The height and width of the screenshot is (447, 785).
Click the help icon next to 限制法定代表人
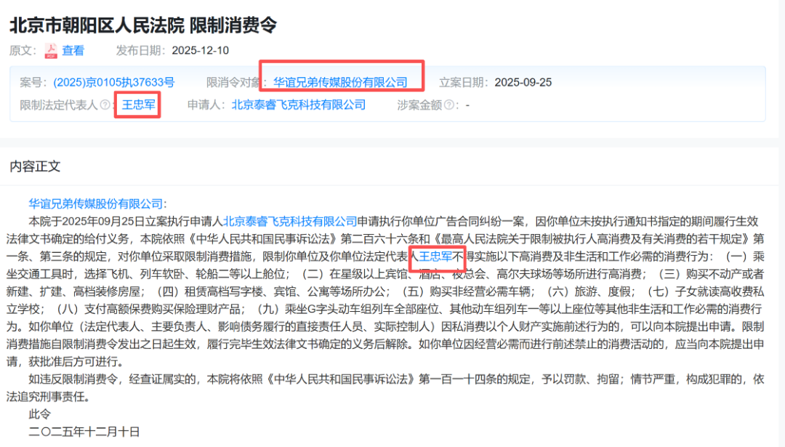click(105, 105)
